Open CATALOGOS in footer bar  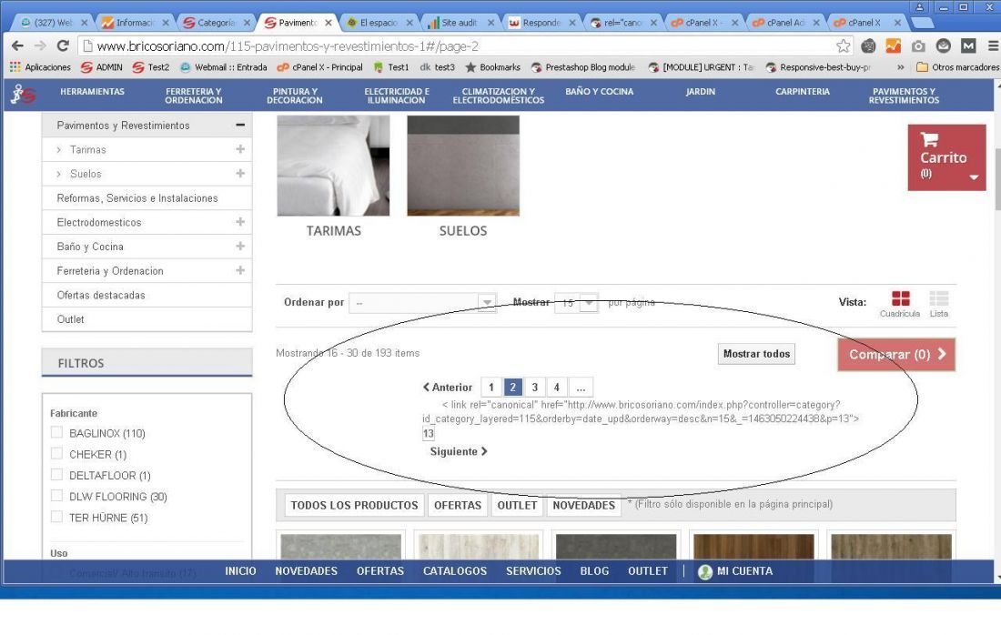pos(454,571)
